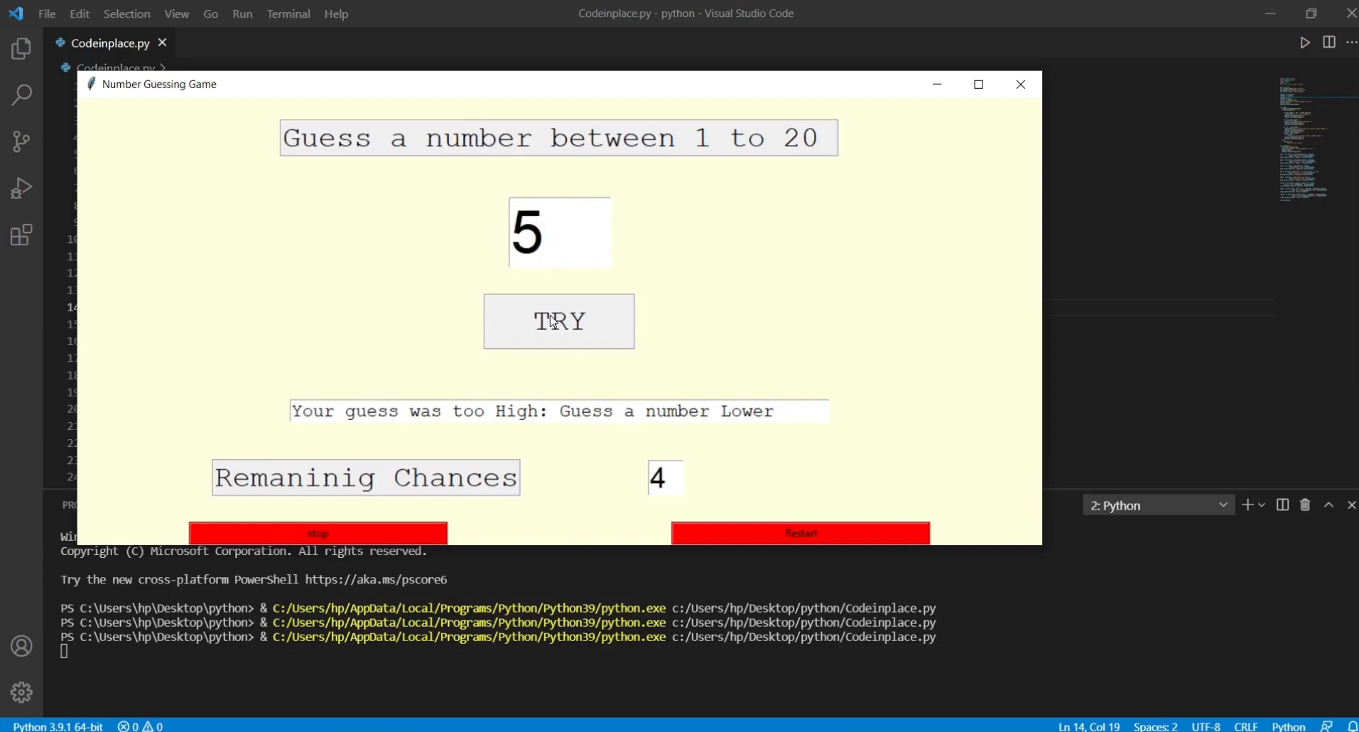This screenshot has height=732, width=1359.
Task: Click the guess input field showing 5
Action: [560, 232]
